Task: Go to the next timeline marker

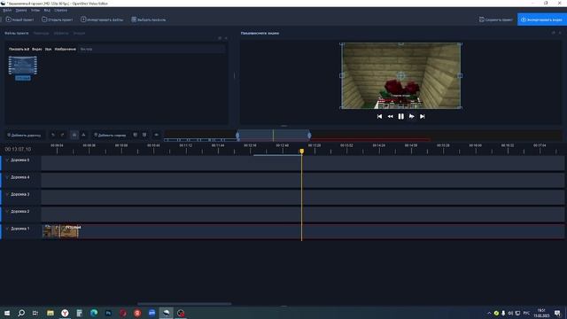Action: click(x=144, y=135)
